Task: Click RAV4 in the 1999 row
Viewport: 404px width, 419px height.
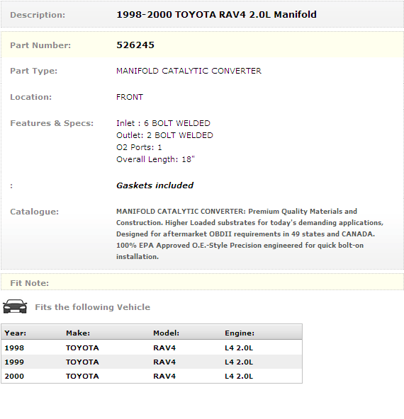Action: 164,362
